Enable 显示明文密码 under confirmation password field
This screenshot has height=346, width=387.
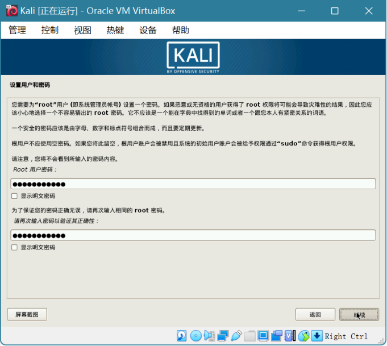coord(14,247)
